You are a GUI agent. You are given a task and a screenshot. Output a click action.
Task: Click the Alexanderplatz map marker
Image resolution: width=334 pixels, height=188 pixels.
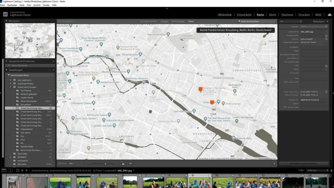click(140, 54)
